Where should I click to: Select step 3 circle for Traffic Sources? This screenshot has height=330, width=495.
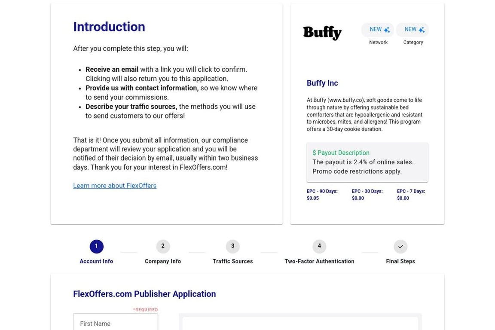tap(232, 246)
